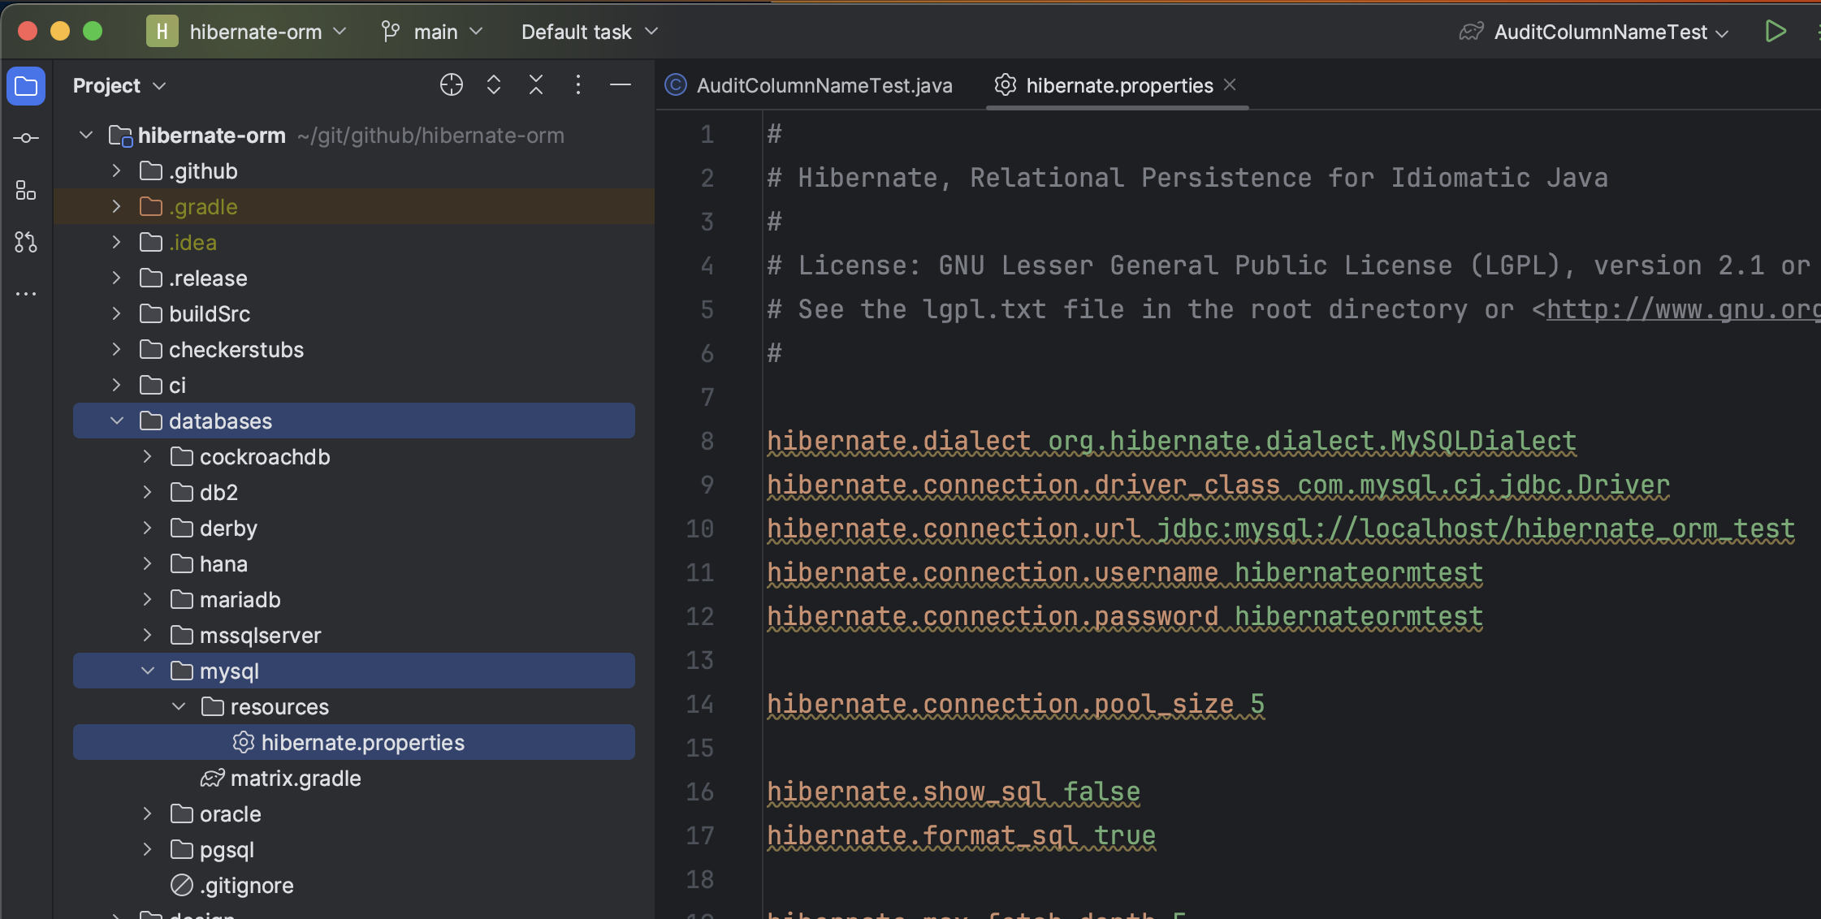The width and height of the screenshot is (1821, 919).
Task: Open the main branch dropdown
Action: [x=434, y=32]
